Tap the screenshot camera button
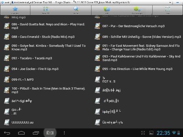The height and width of the screenshot is (137, 183). pos(50,133)
